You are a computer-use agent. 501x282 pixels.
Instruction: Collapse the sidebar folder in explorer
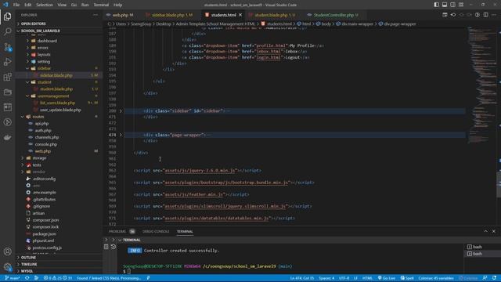coord(44,68)
